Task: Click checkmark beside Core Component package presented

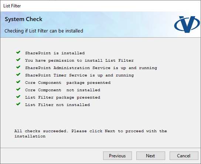Action: 18,82
